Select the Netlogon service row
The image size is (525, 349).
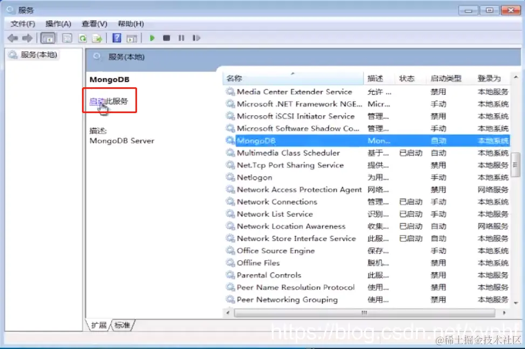367,178
